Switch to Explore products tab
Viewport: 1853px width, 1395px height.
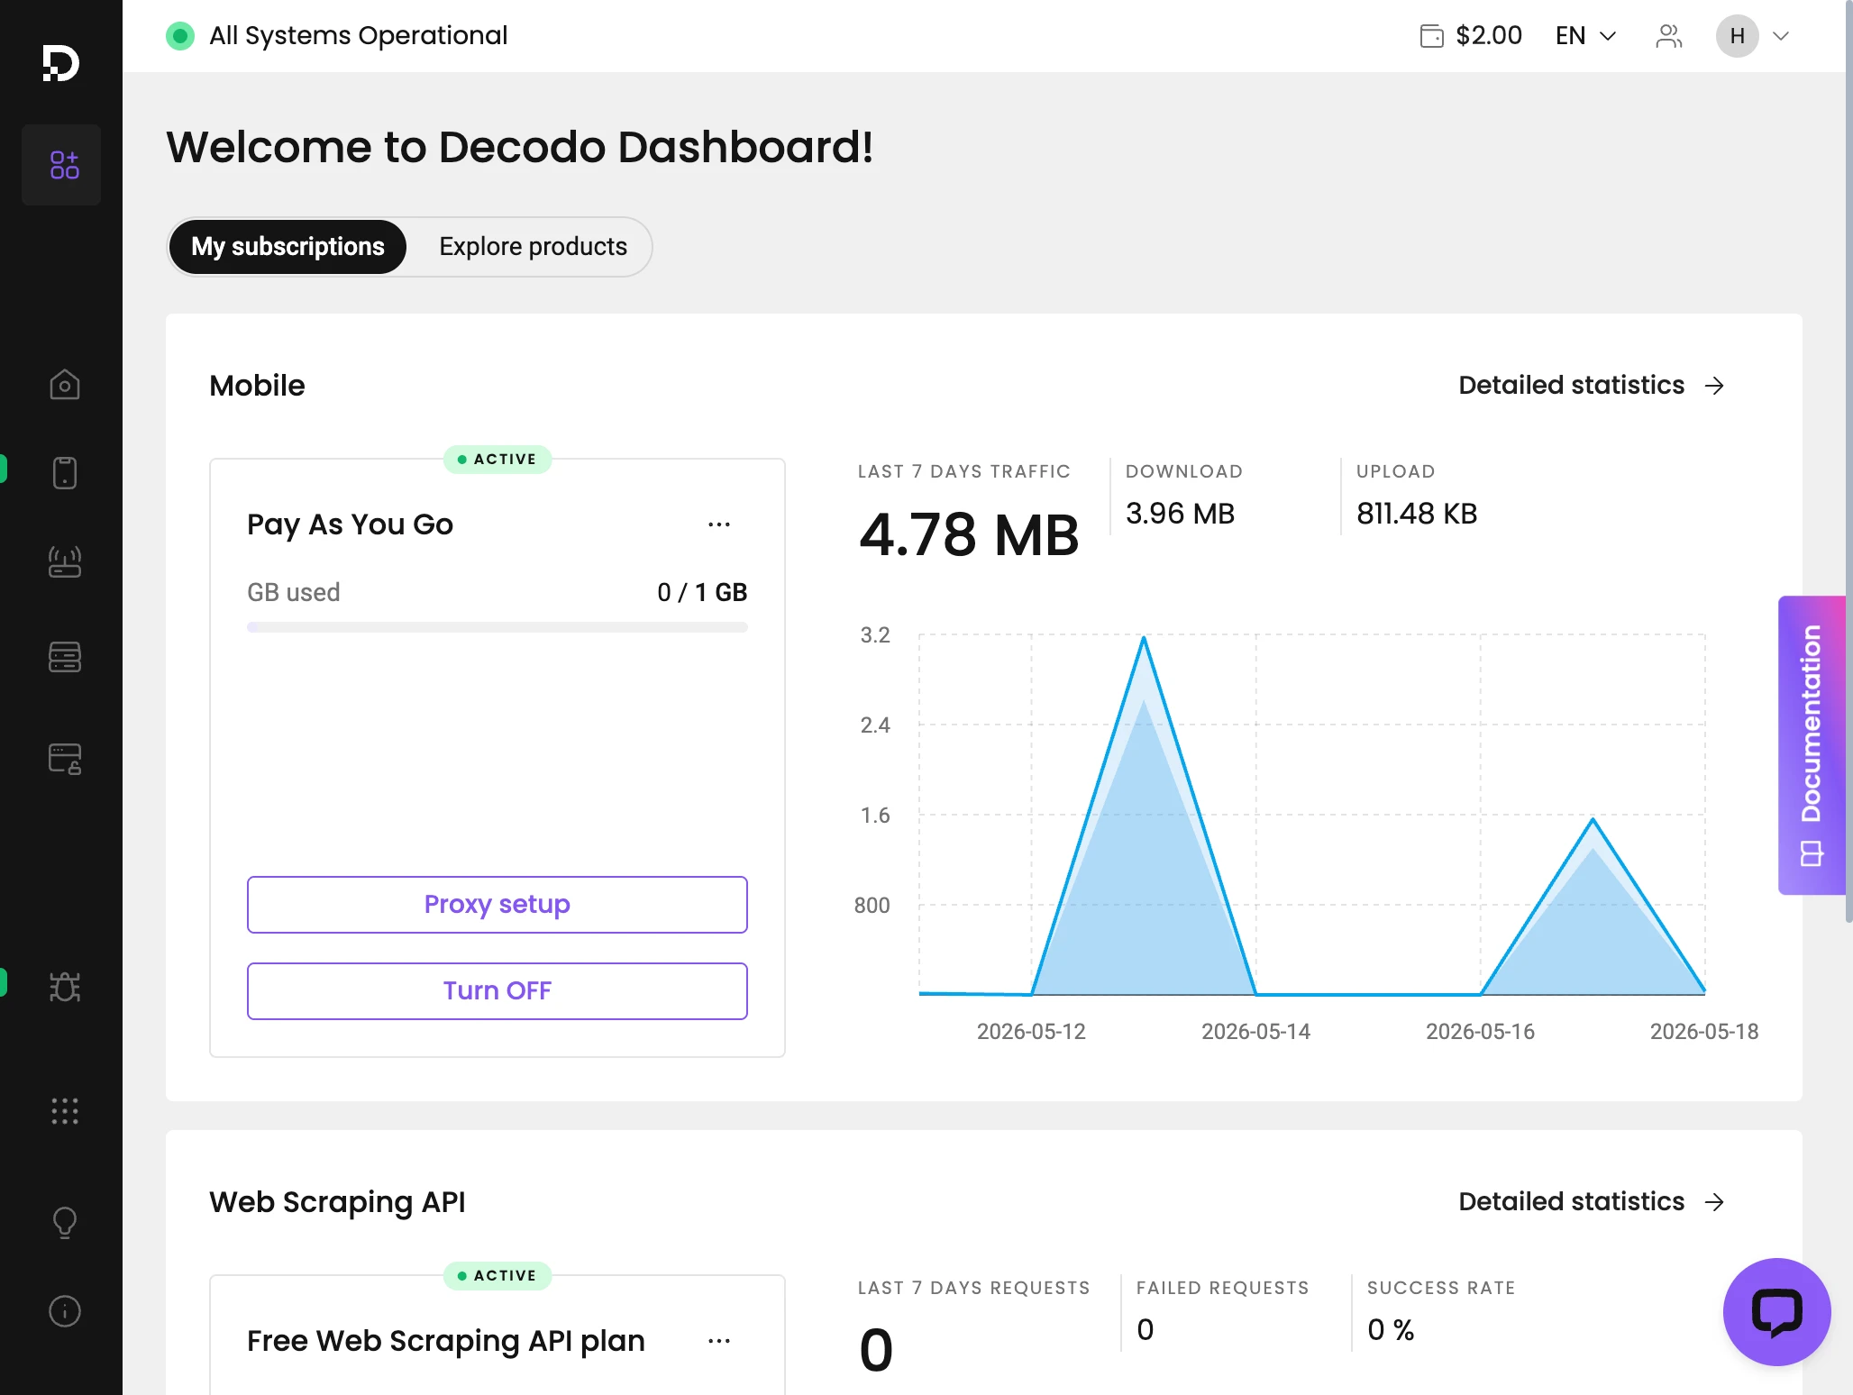pyautogui.click(x=533, y=247)
